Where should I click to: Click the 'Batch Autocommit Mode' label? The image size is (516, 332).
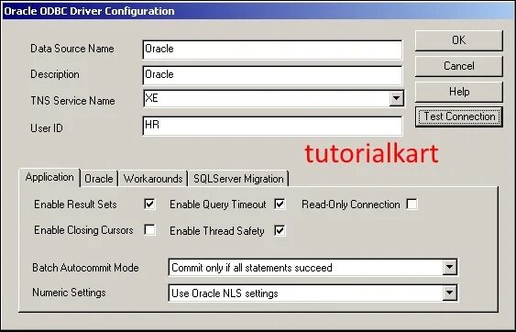coord(85,268)
